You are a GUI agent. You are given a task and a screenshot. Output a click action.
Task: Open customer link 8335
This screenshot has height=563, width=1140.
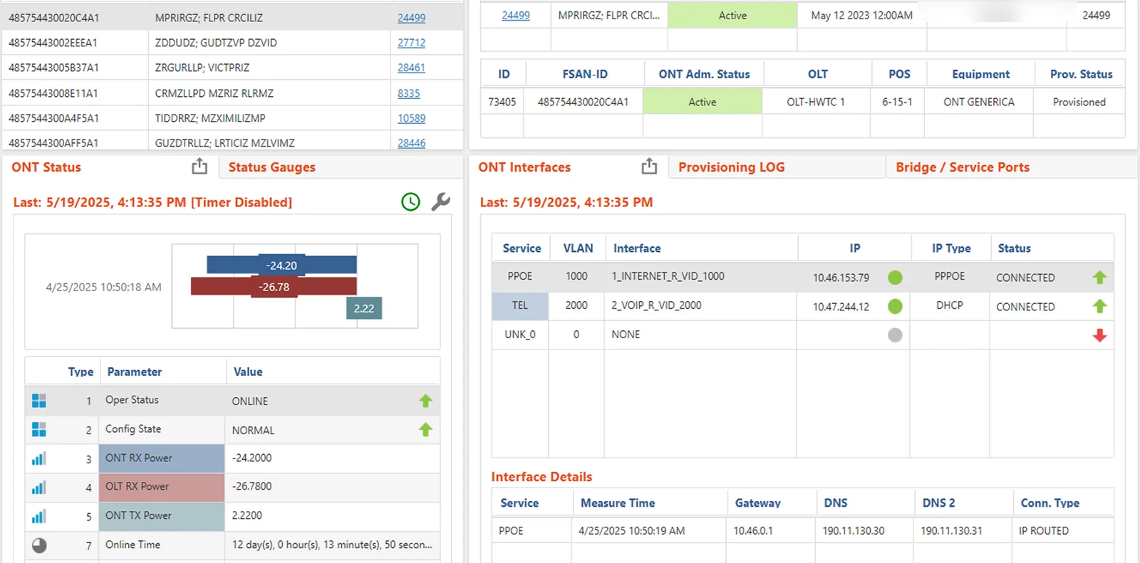tap(408, 93)
